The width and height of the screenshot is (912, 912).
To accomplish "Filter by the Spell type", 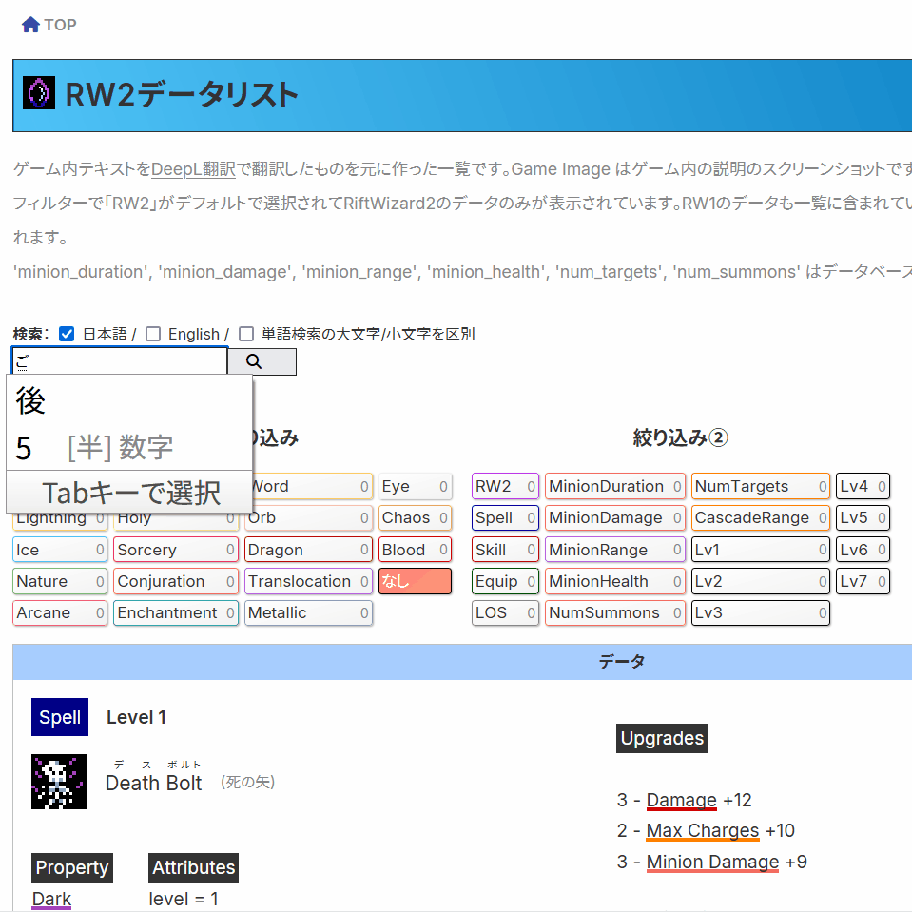I will point(505,518).
